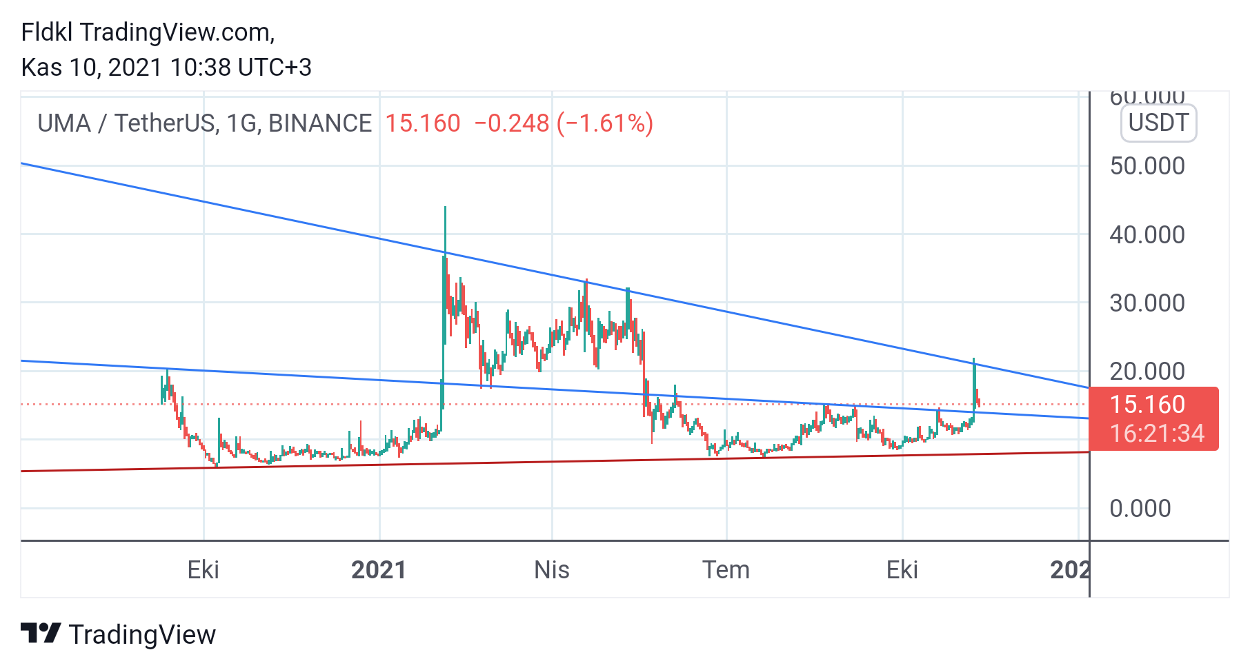Screen dimensions: 1250x670
Task: Click the countdown timer 16:21:34
Action: [x=1157, y=434]
